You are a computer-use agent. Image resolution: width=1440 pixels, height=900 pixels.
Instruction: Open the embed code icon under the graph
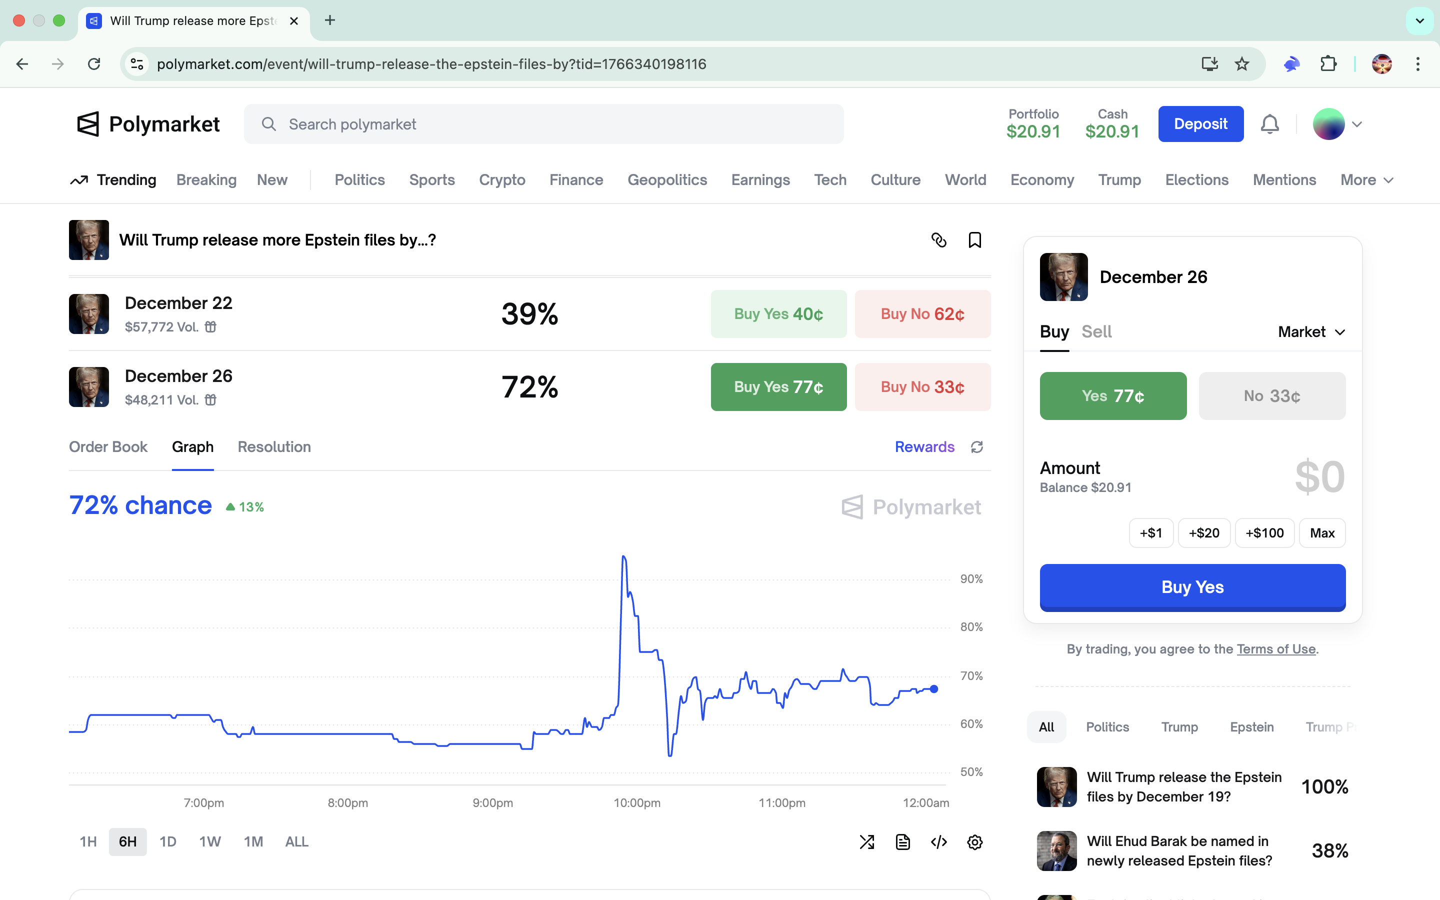[939, 841]
